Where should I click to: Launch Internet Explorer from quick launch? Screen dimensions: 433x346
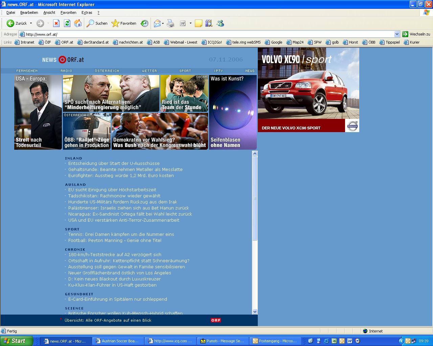tap(326, 341)
